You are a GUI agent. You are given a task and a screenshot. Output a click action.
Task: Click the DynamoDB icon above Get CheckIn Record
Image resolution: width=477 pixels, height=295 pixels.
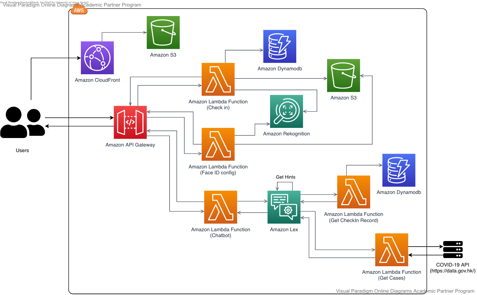(399, 170)
